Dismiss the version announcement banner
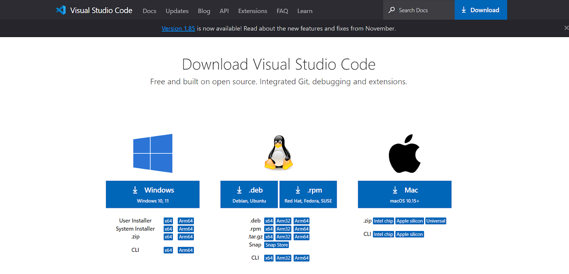Screen dimensions: 569x274 tap(566, 28)
